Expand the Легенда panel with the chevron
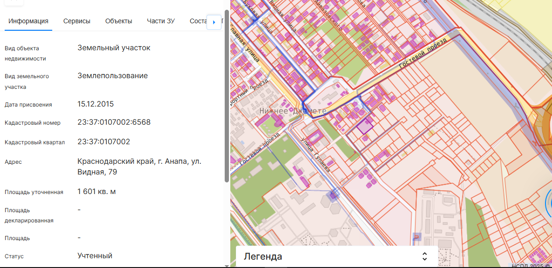 click(424, 256)
